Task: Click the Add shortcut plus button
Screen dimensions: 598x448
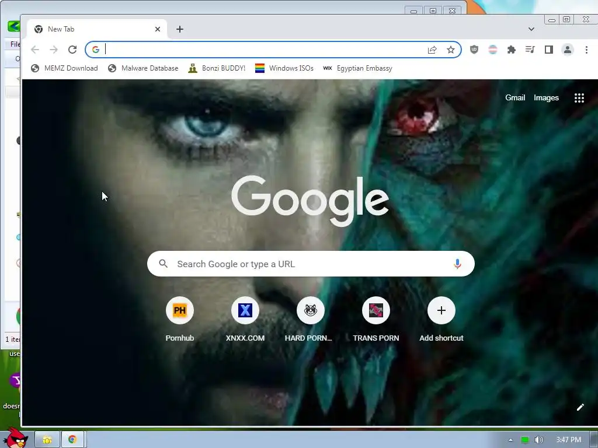Action: click(441, 310)
